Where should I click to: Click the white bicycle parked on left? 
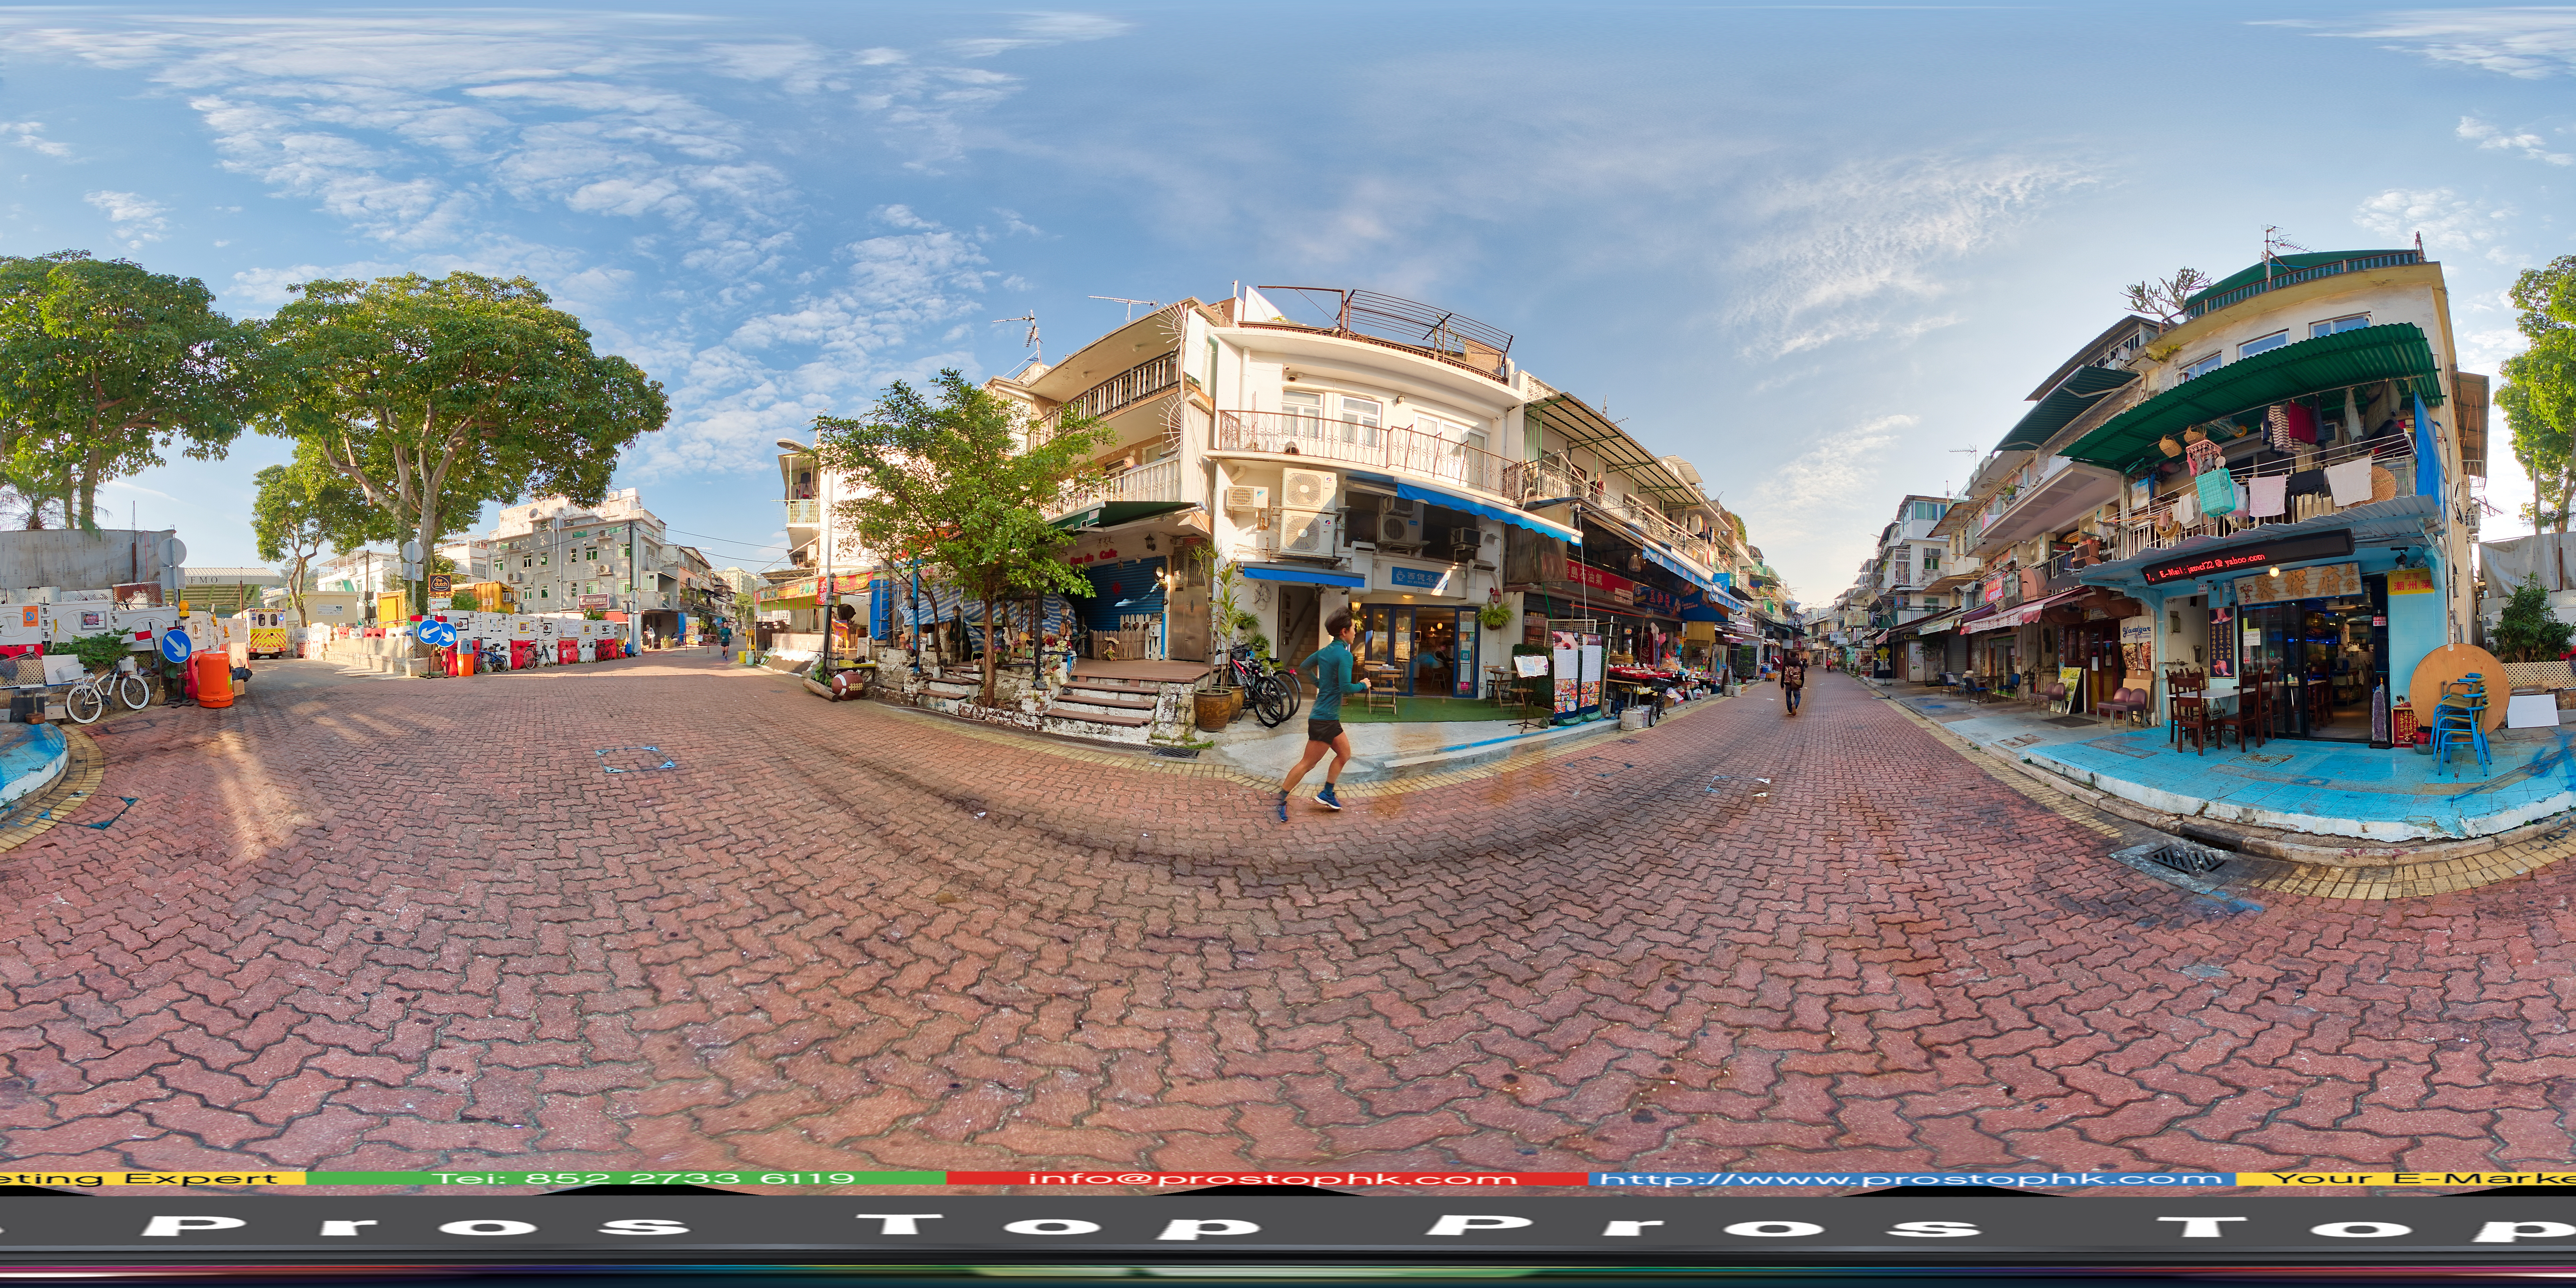[107, 692]
